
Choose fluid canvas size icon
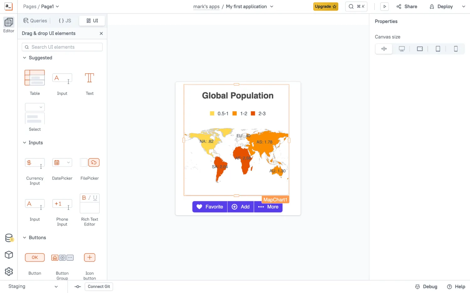point(384,49)
